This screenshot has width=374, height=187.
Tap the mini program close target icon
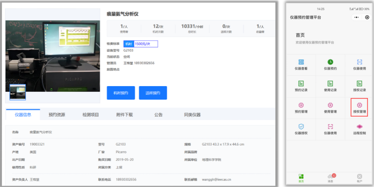[x=367, y=18]
